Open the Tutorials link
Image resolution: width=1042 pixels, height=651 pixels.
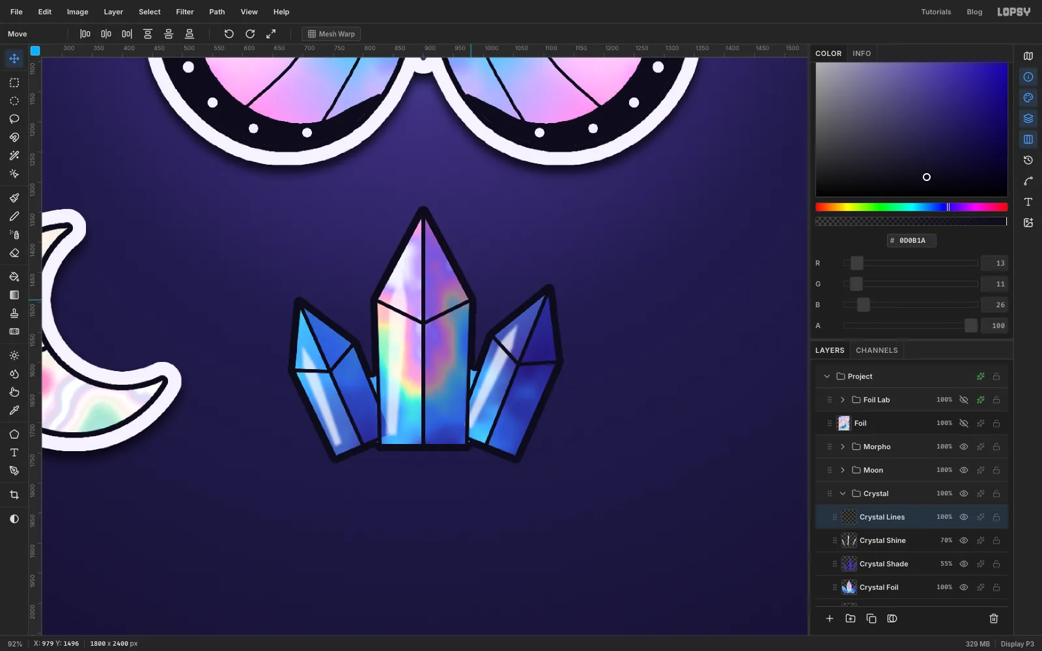[936, 12]
